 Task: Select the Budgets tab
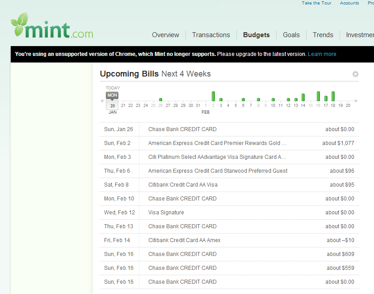pyautogui.click(x=256, y=35)
